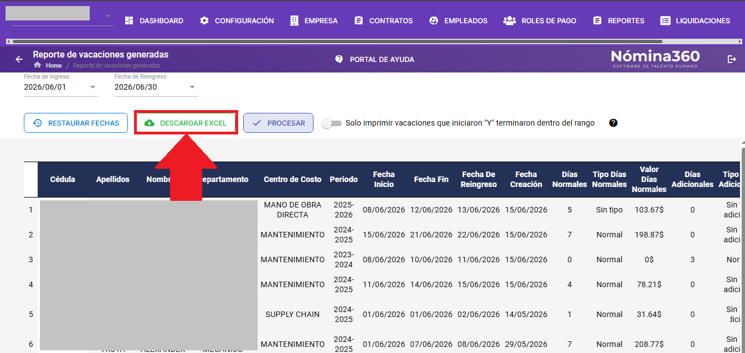The width and height of the screenshot is (745, 353).
Task: Click the Valor Días Normales column header
Action: (649, 179)
